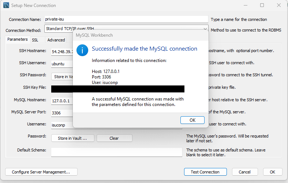Click the 'User: isuconp' text
This screenshot has height=183, width=288.
click(x=105, y=83)
